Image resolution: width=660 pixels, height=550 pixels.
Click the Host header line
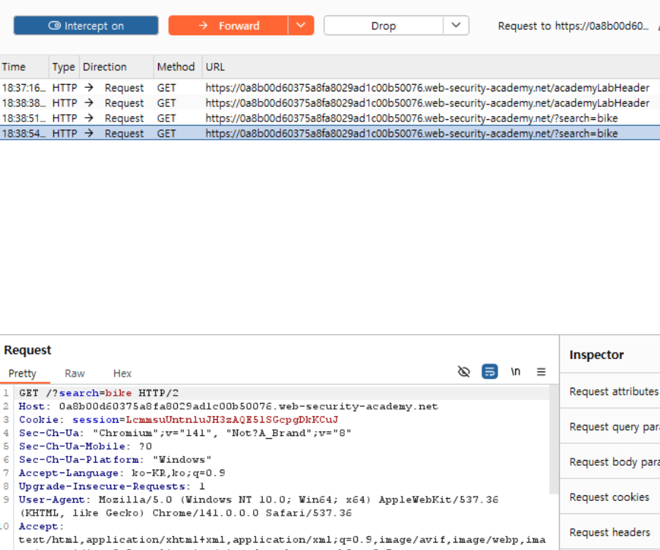(x=228, y=407)
